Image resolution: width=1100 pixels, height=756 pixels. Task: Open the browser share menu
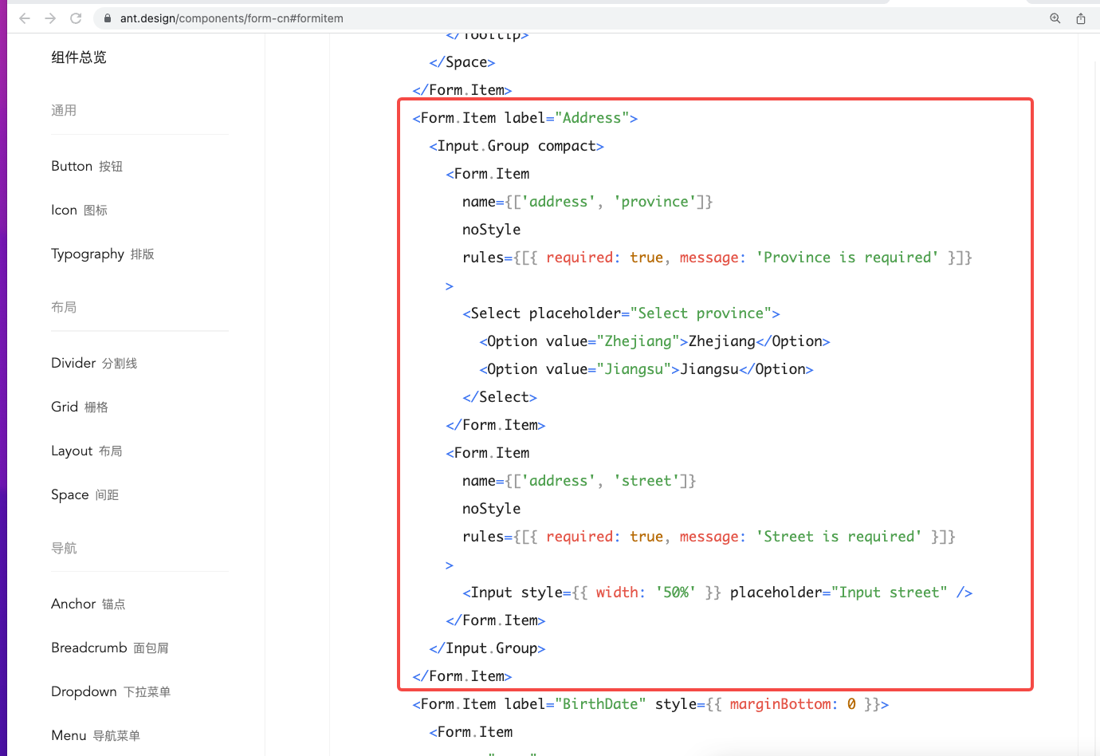1080,18
